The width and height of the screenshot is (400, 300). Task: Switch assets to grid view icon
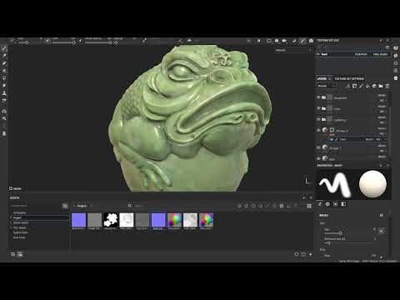[x=309, y=206]
